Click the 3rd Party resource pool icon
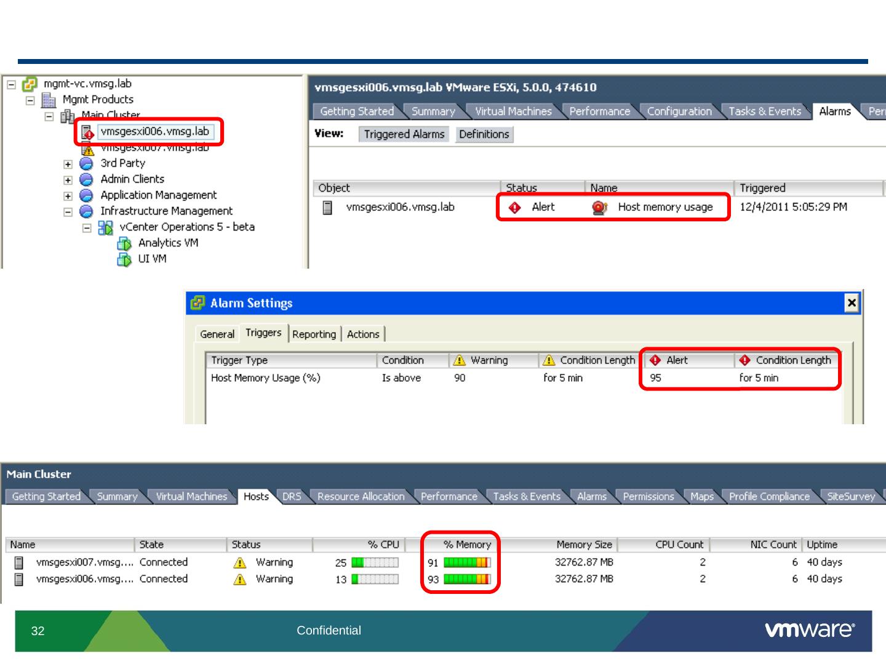 tap(87, 164)
